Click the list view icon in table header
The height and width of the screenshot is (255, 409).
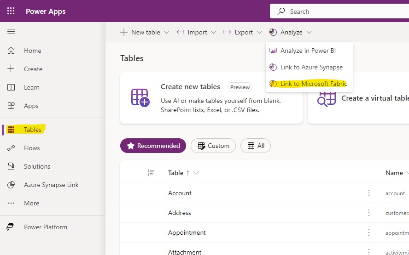151,173
